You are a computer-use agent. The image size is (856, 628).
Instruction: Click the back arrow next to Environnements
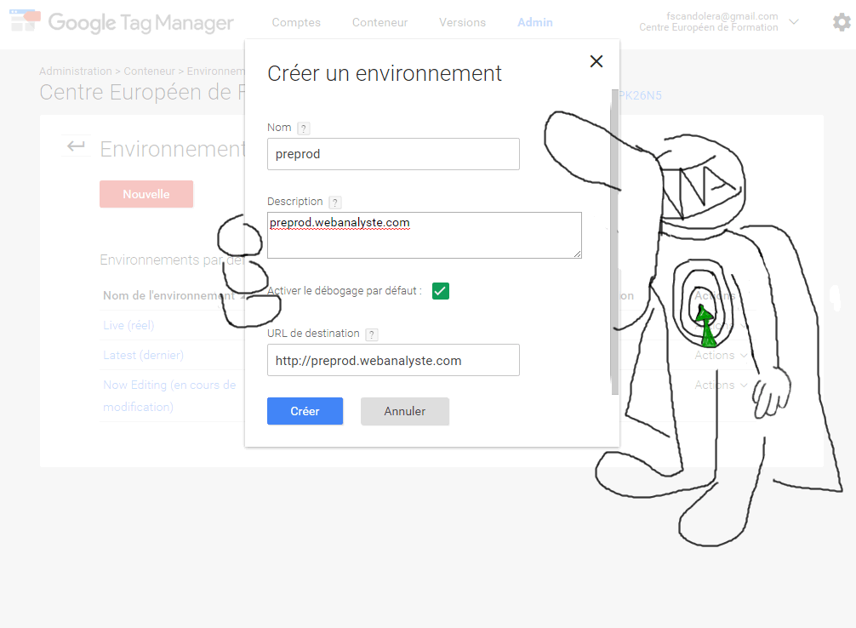pos(76,147)
